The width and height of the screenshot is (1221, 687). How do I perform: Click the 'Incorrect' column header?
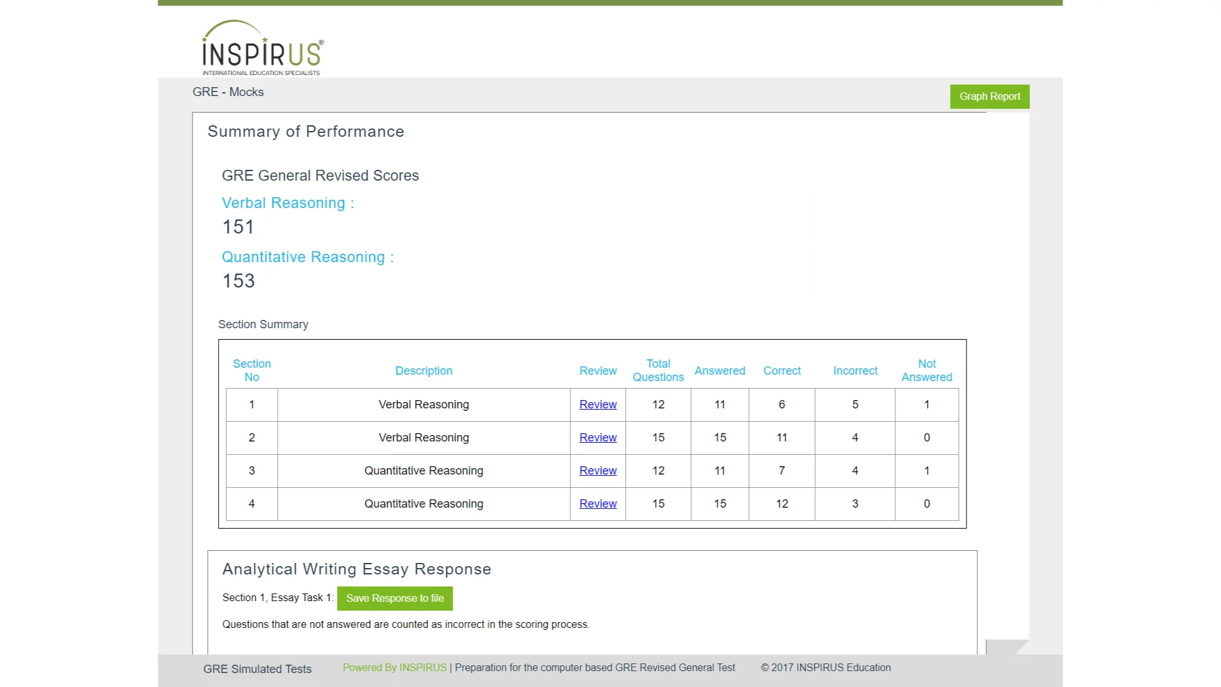(x=855, y=371)
